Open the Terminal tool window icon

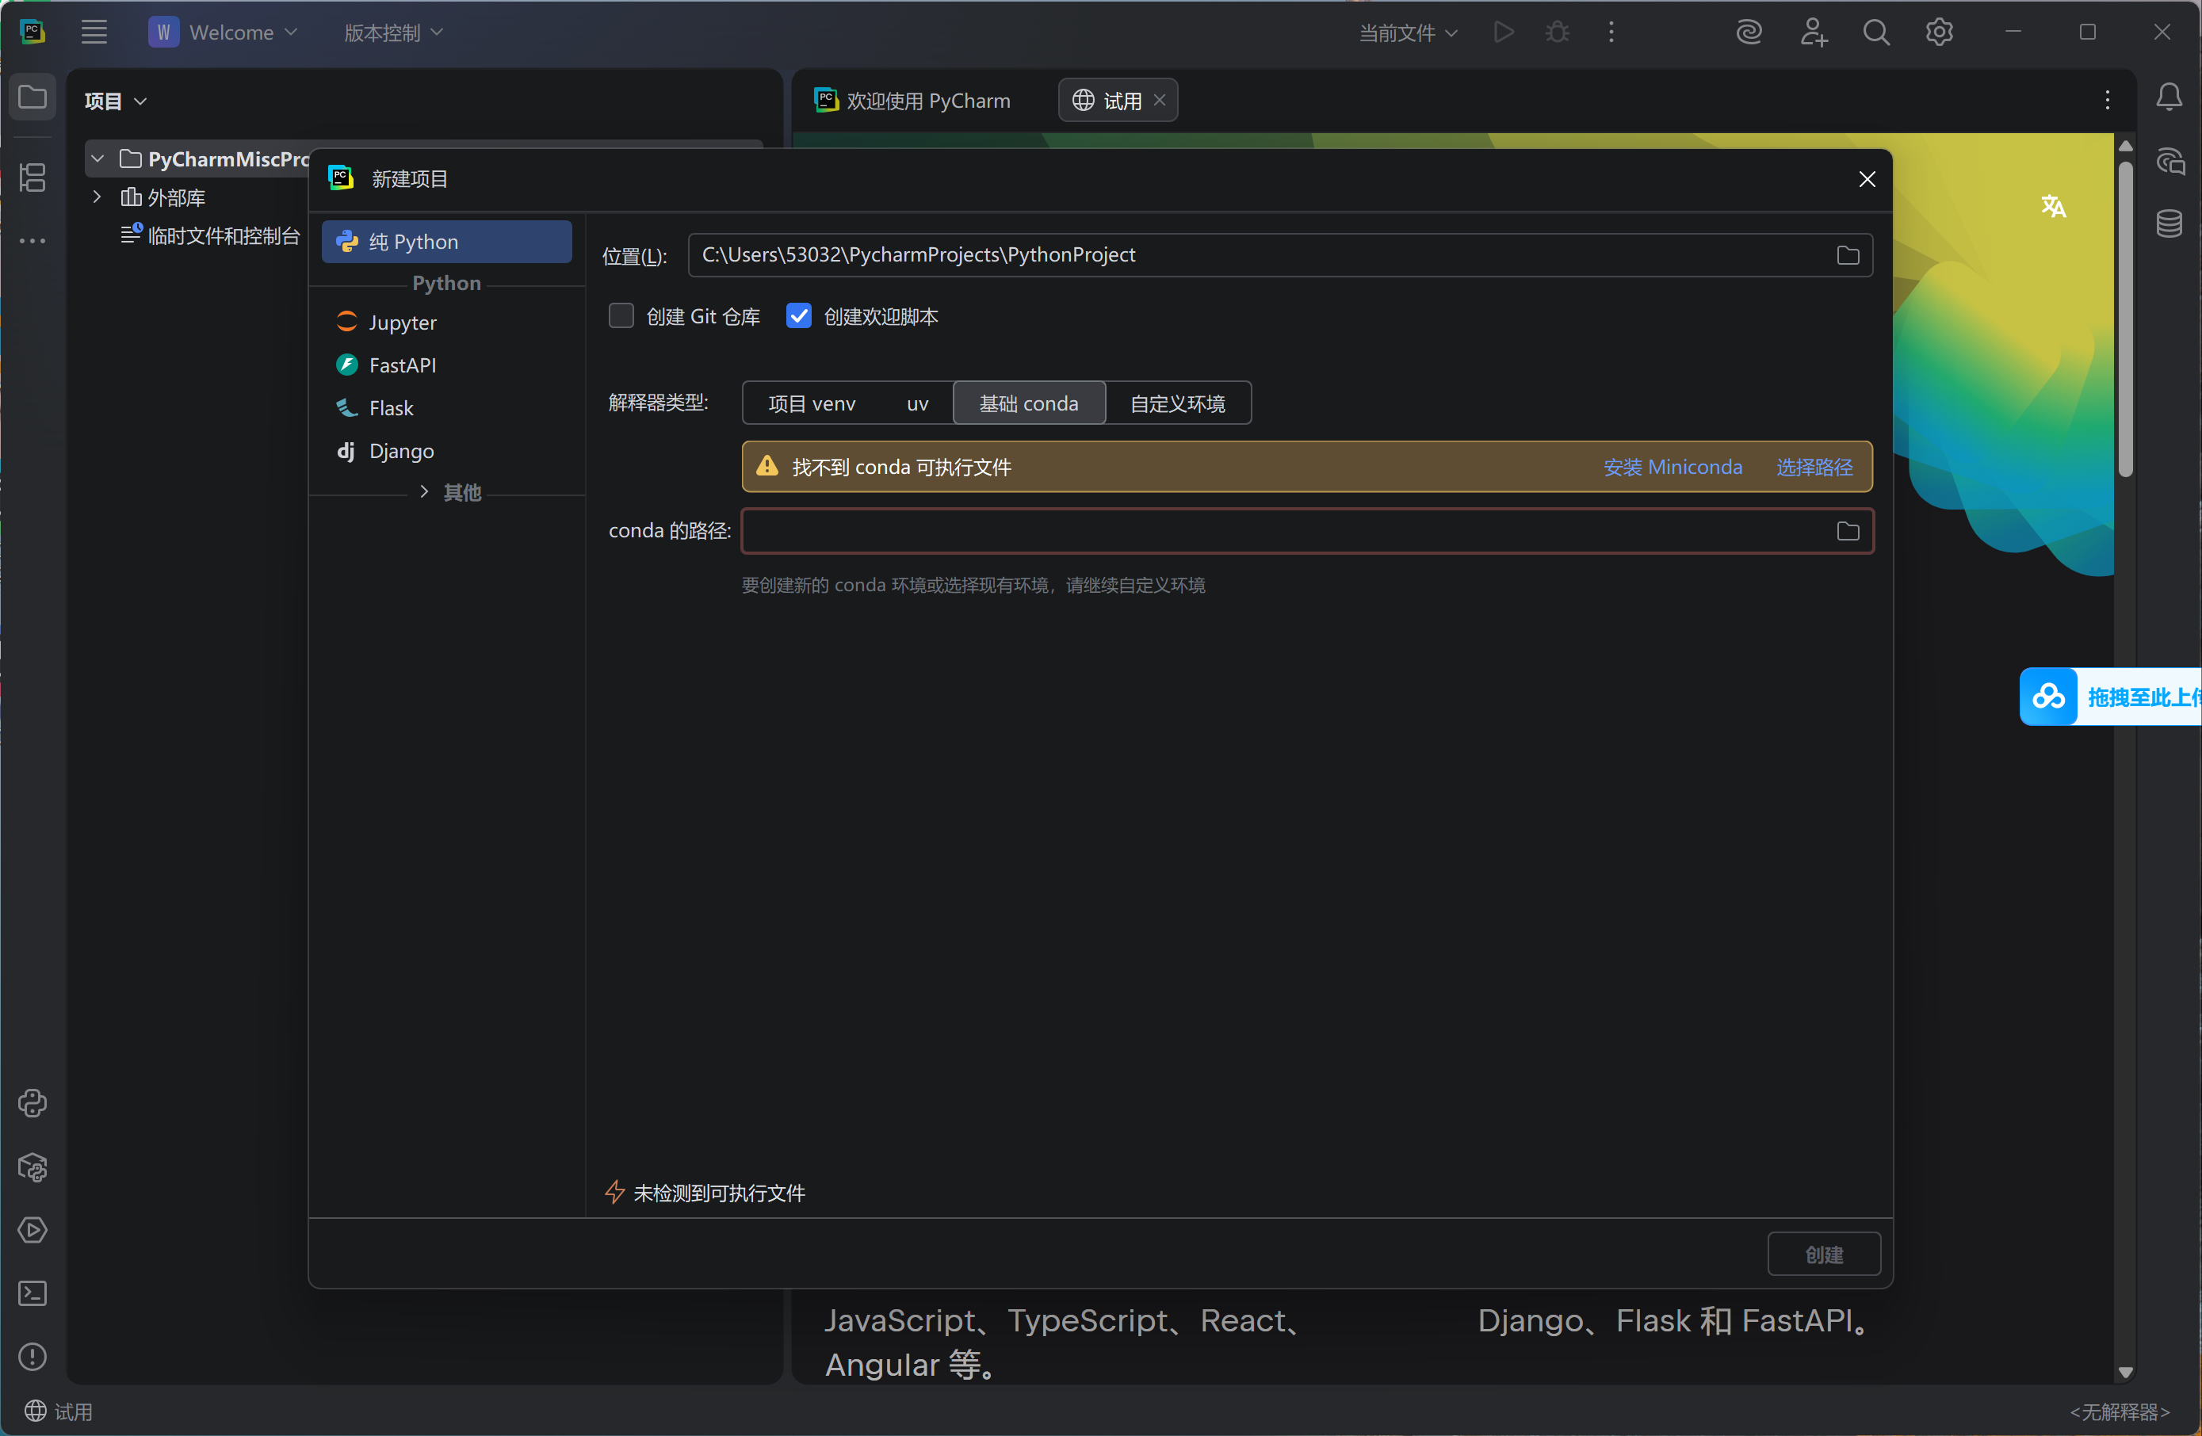pos(32,1293)
